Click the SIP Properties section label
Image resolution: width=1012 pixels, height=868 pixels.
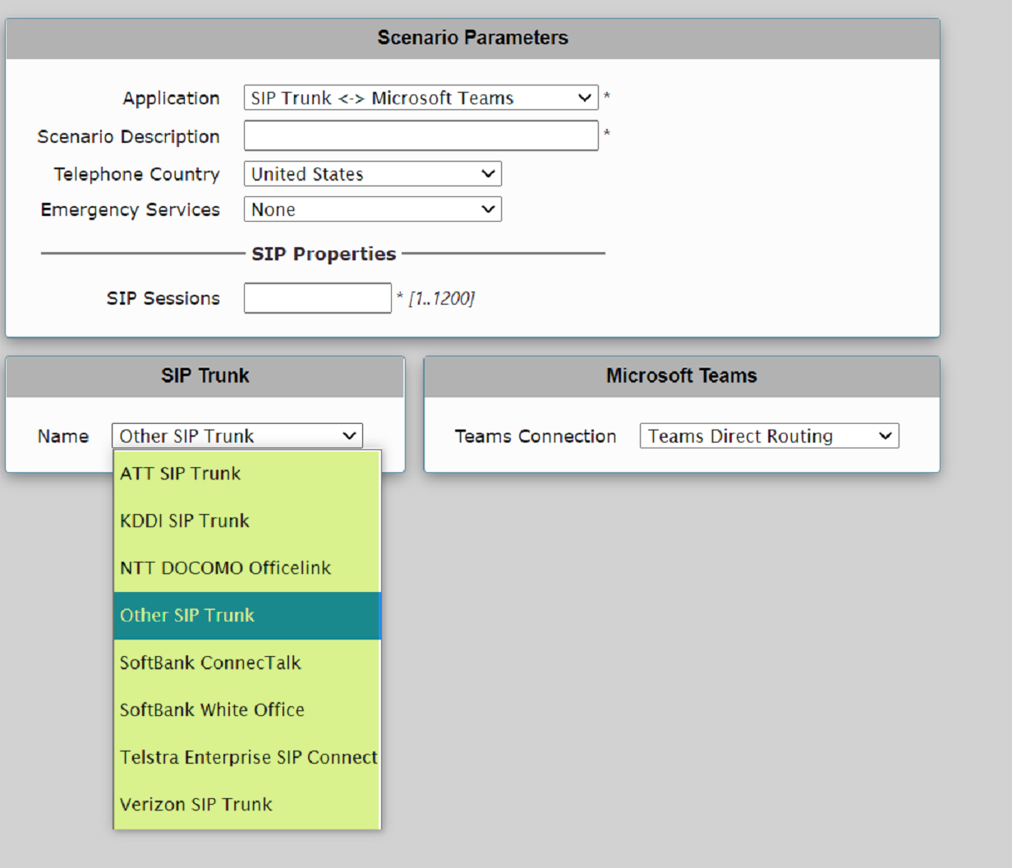(324, 254)
